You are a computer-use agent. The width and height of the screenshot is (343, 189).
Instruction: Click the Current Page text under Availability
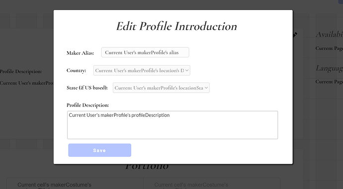point(329,48)
